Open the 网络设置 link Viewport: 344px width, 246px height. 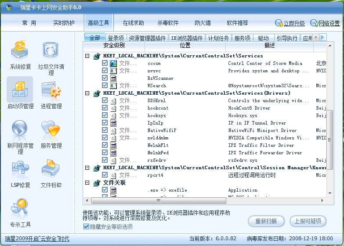[x=329, y=23]
